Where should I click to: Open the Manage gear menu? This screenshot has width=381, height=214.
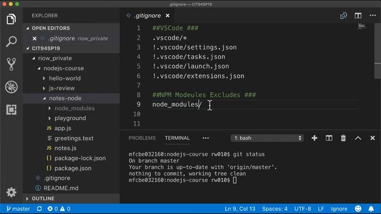pos(11,193)
